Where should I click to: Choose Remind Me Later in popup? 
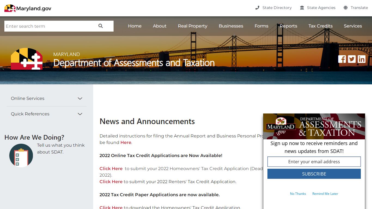(x=325, y=194)
